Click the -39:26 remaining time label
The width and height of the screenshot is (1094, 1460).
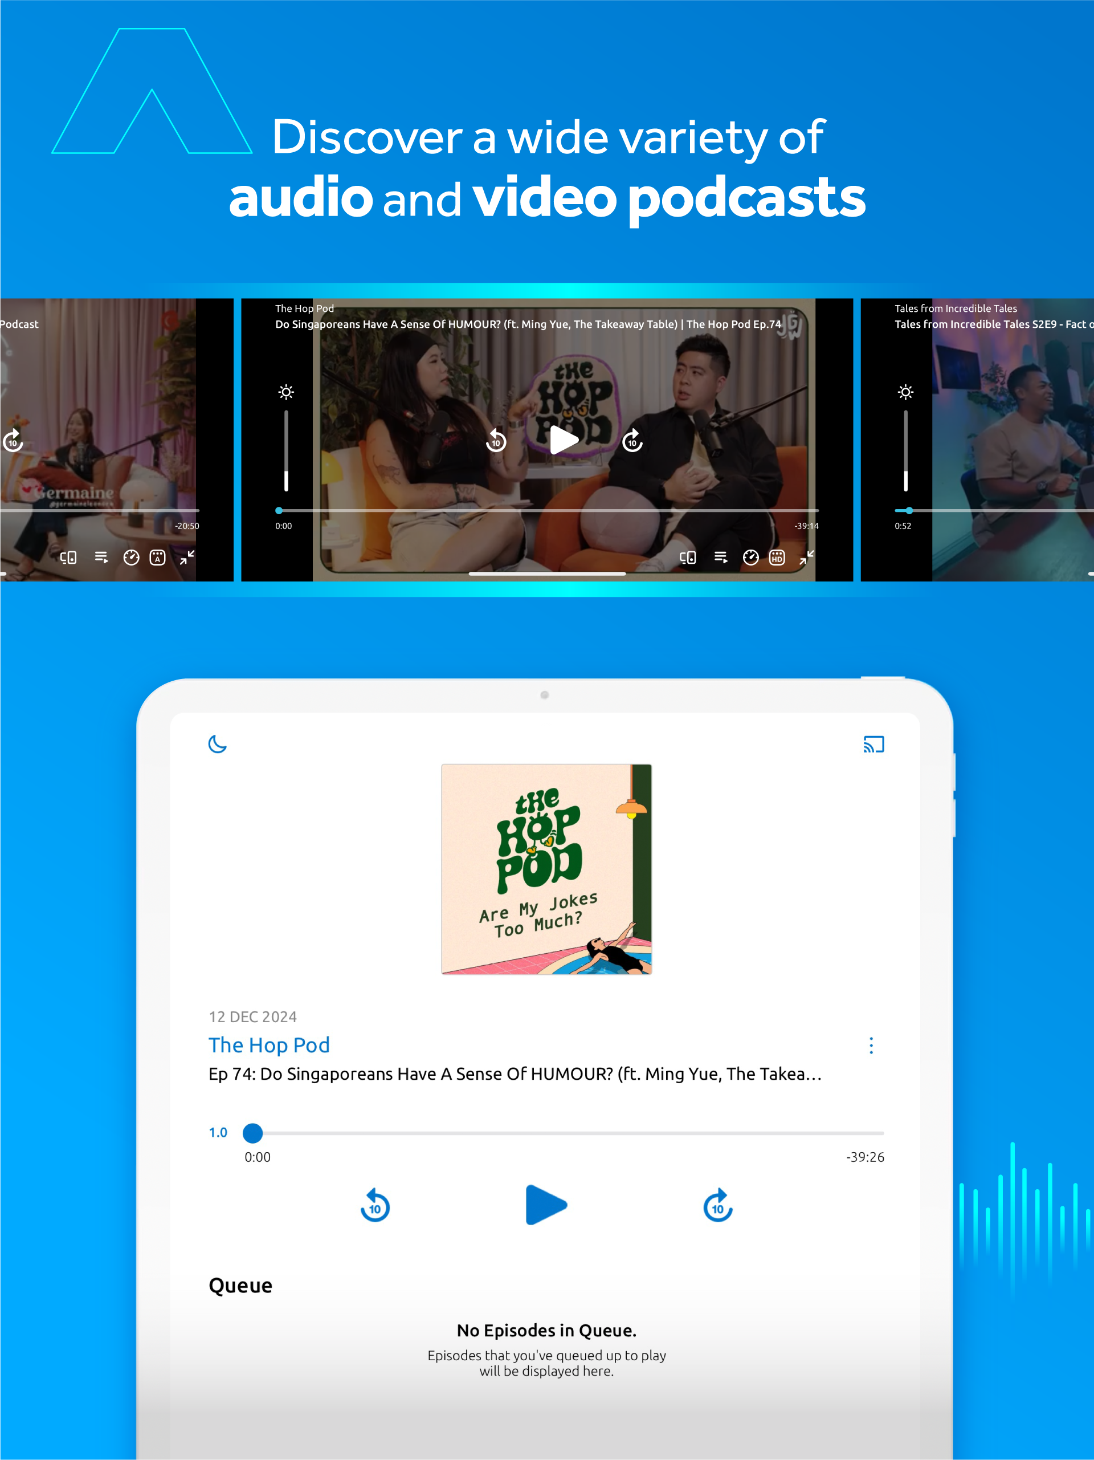pyautogui.click(x=865, y=1157)
